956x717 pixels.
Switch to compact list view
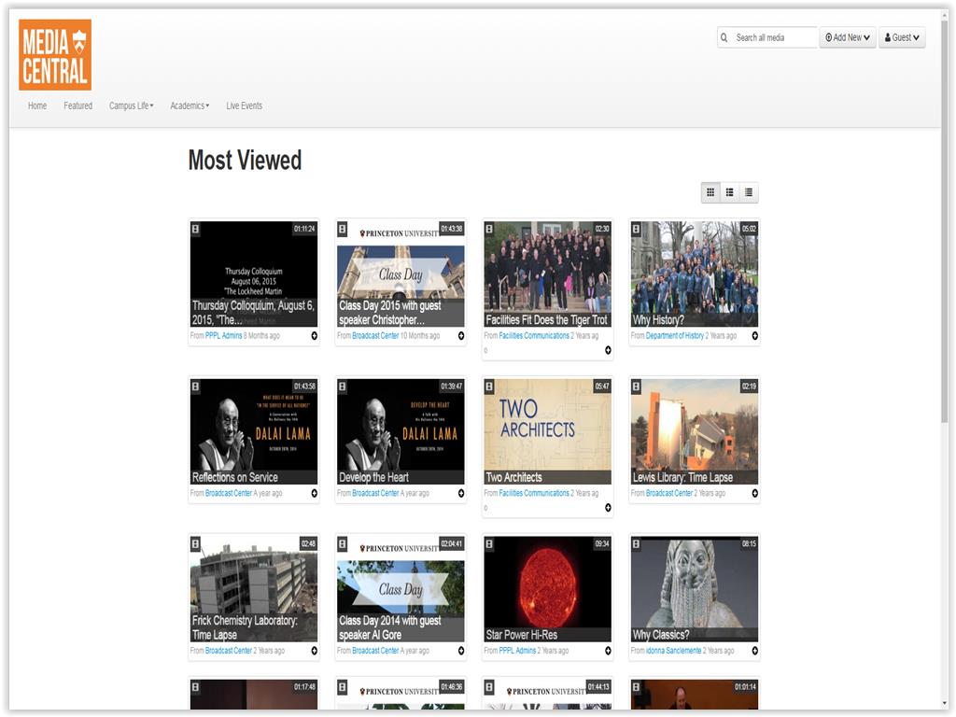(749, 192)
